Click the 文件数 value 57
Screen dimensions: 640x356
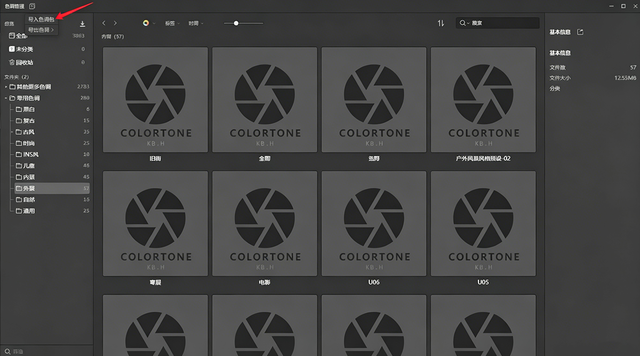coord(633,68)
